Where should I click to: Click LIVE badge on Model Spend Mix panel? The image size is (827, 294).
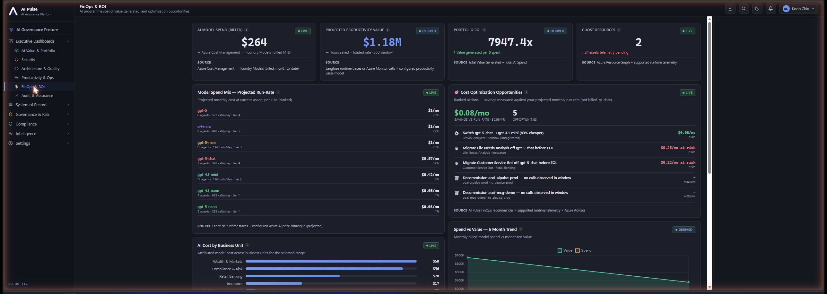pyautogui.click(x=431, y=93)
